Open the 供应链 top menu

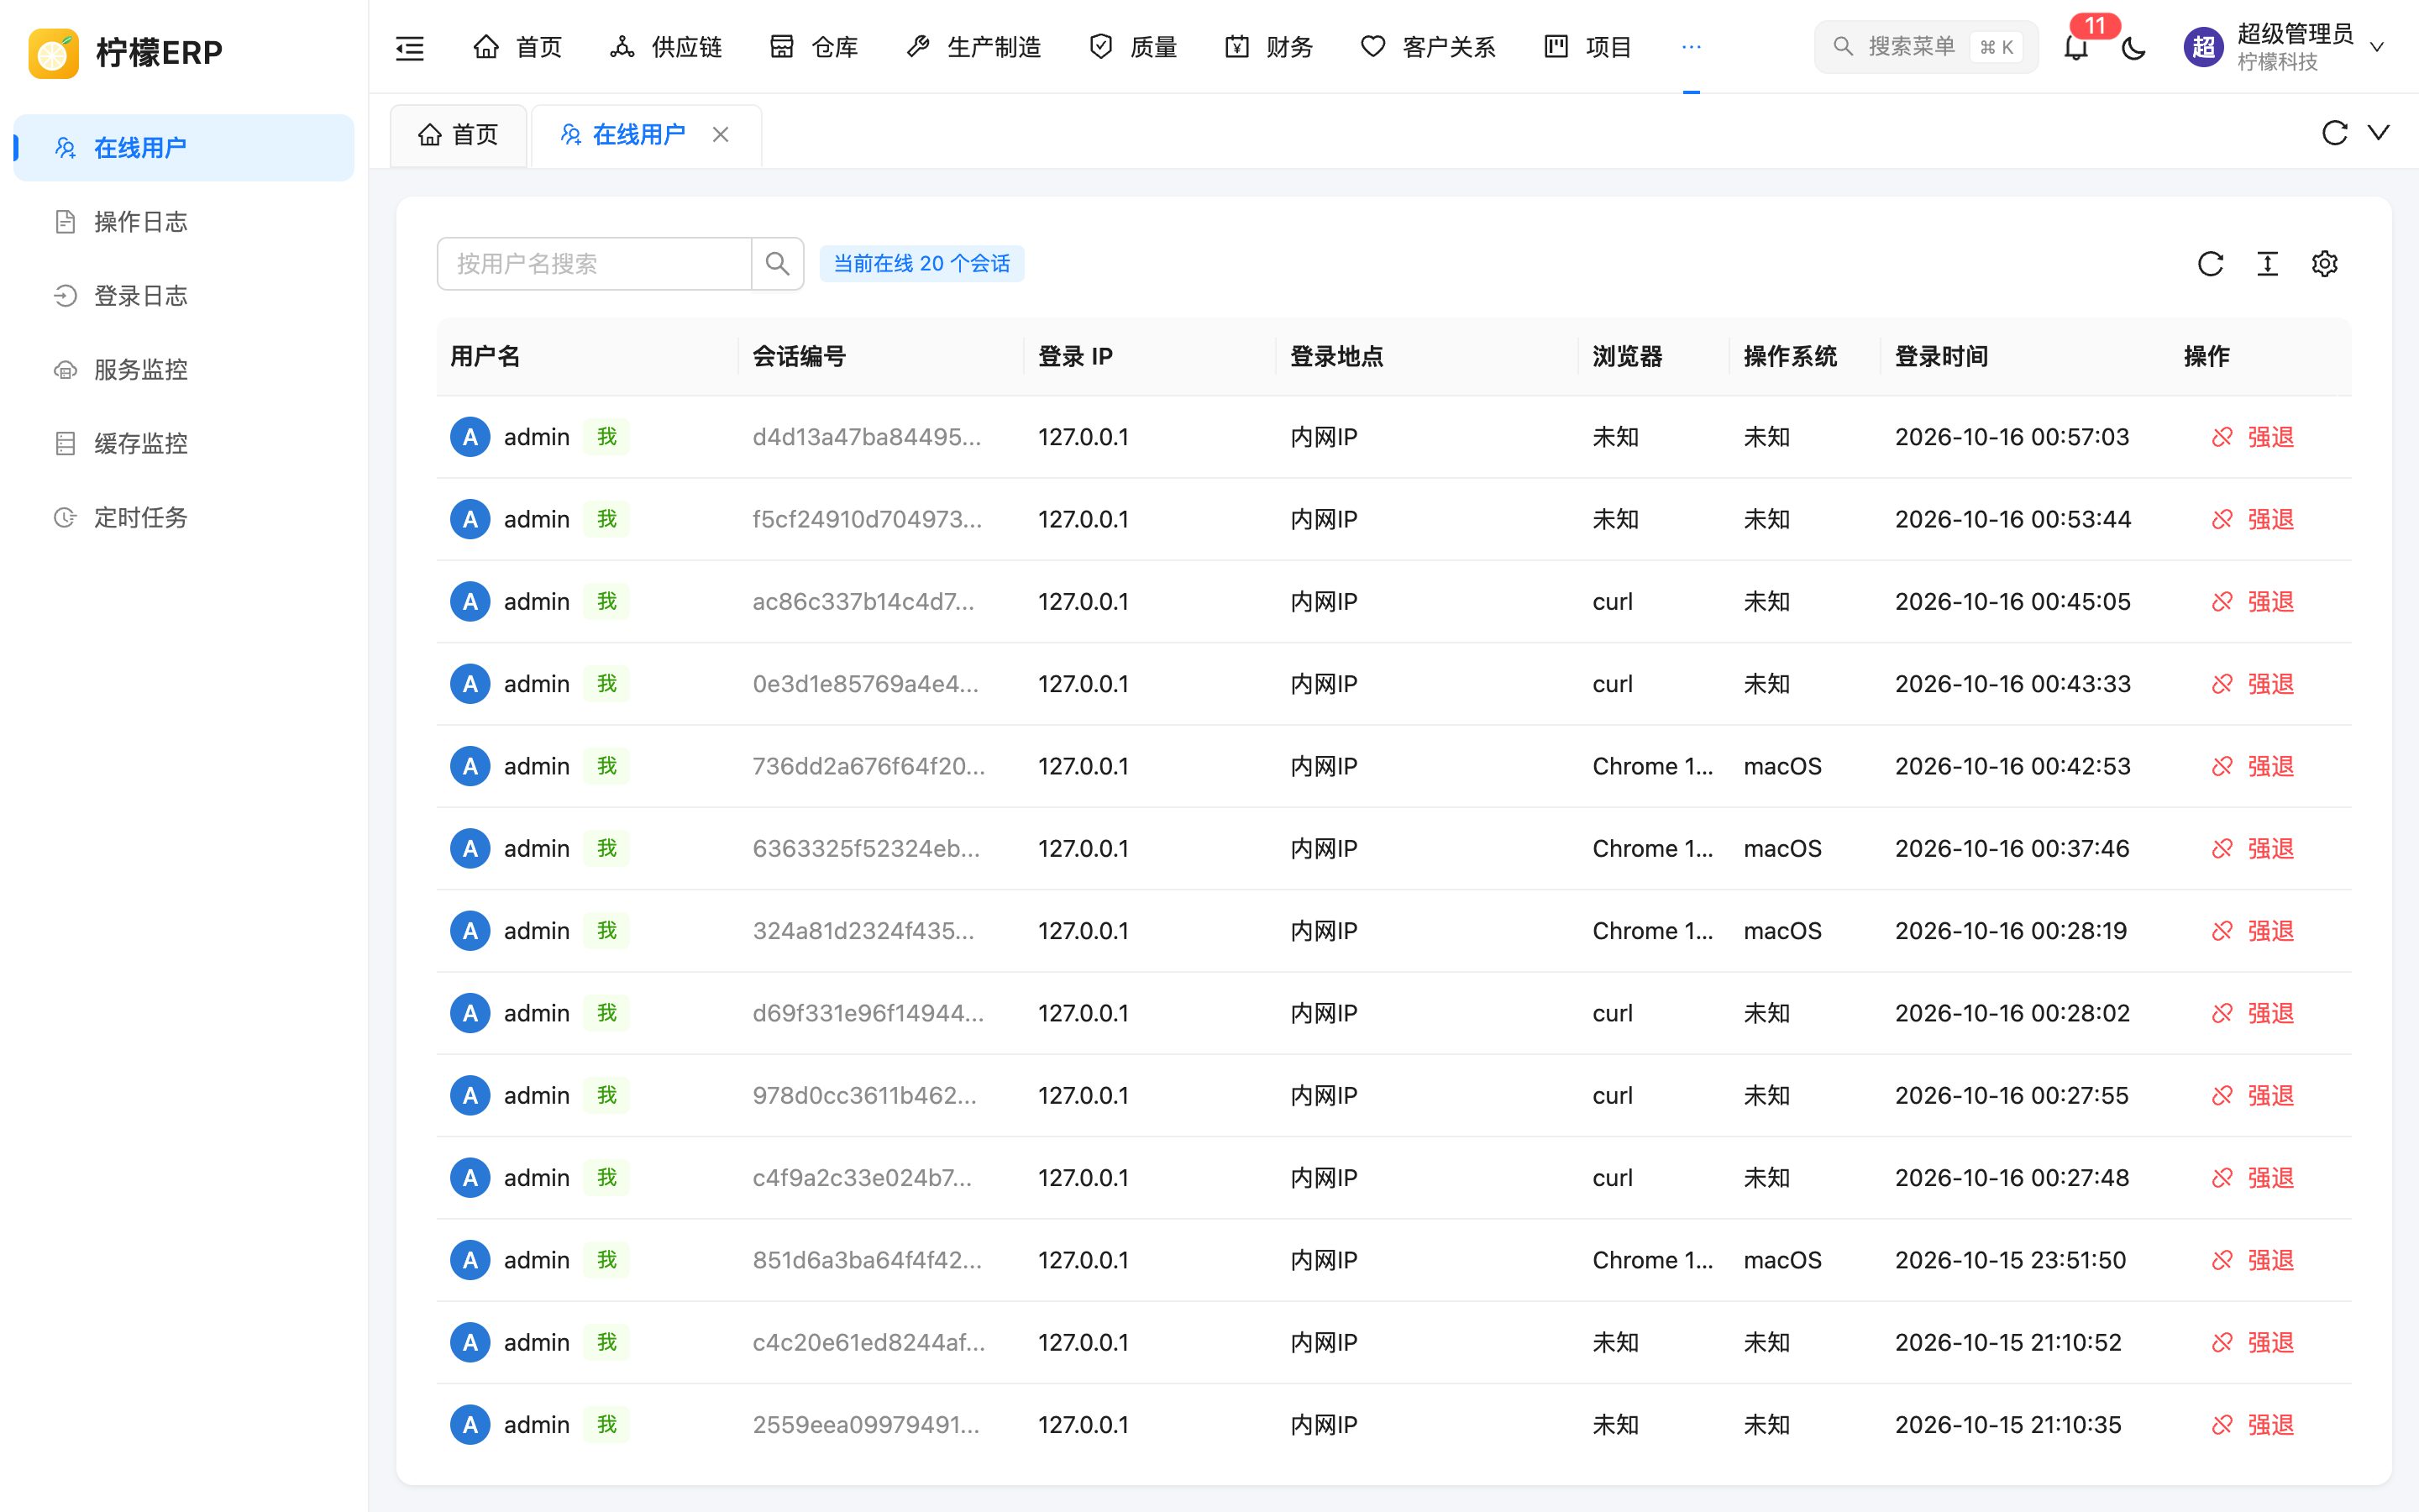(666, 47)
